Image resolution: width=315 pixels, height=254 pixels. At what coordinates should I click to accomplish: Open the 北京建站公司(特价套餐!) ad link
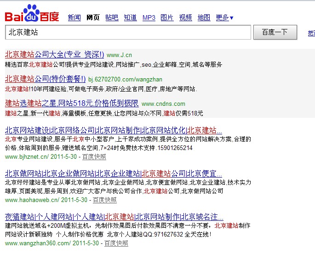(45, 79)
